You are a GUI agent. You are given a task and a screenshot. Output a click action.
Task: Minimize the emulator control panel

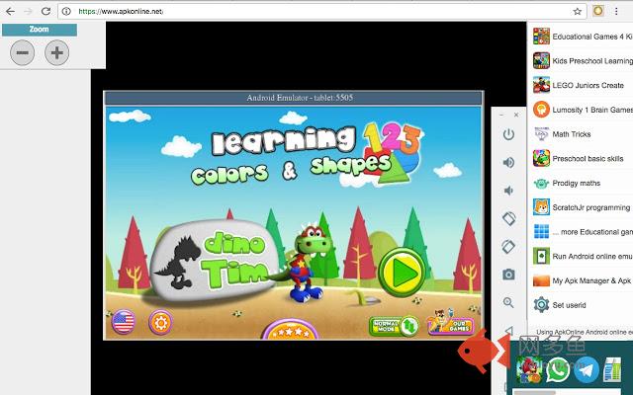tap(501, 115)
